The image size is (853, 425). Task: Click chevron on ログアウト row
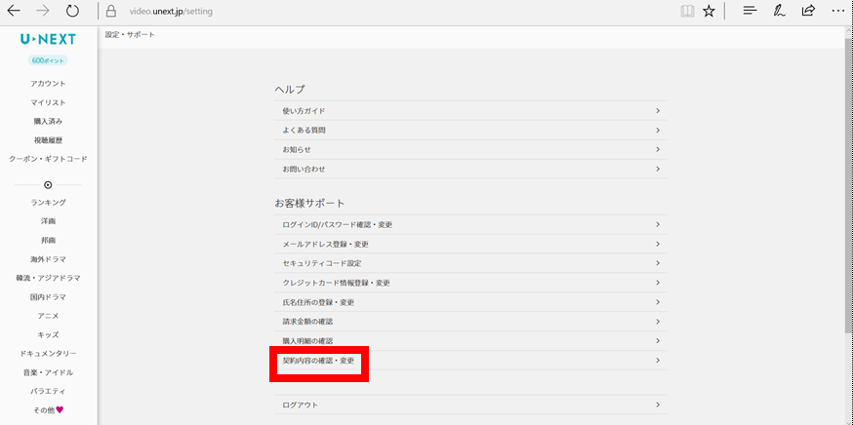click(x=658, y=405)
